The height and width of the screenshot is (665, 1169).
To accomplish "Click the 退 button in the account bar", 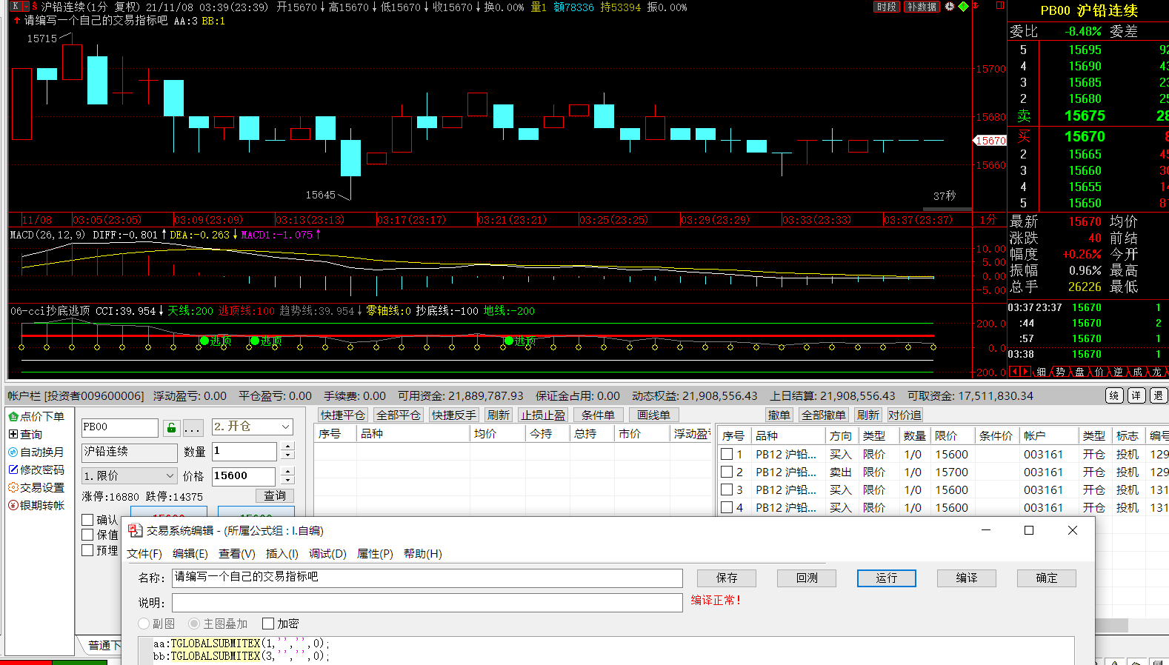I will click(1159, 396).
